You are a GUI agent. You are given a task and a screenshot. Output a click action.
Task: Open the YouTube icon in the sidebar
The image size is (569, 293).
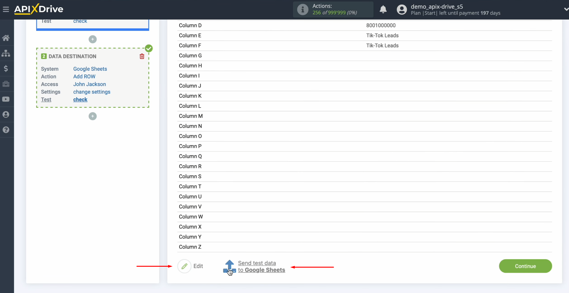6,99
